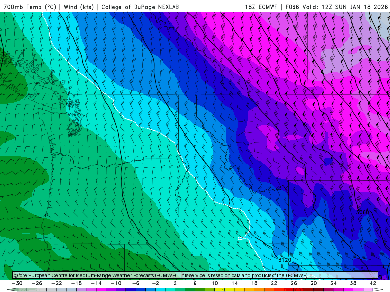Click the '30' color scale value
Viewport: 390px width, 292px height.
(x=313, y=283)
